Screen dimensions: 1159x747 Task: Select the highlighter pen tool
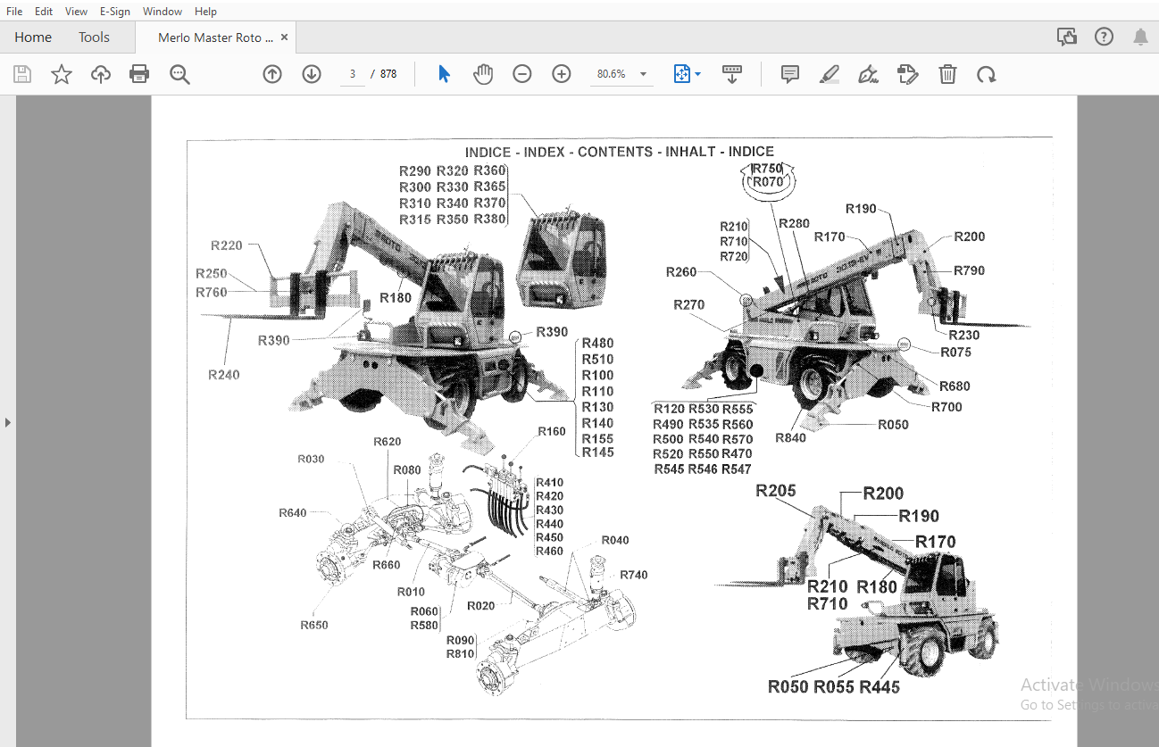[830, 74]
